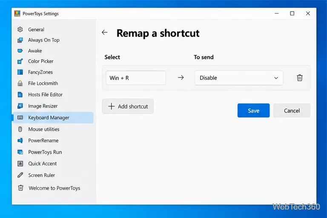Open the General settings page
This screenshot has width=327, height=218.
point(53,29)
